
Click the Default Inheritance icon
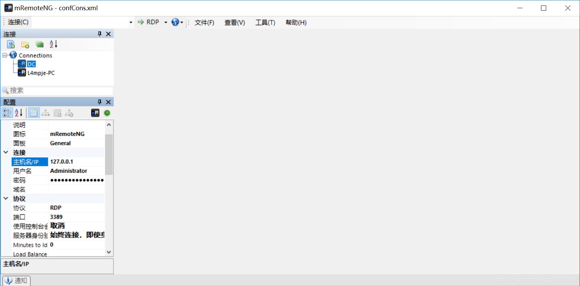coord(69,113)
